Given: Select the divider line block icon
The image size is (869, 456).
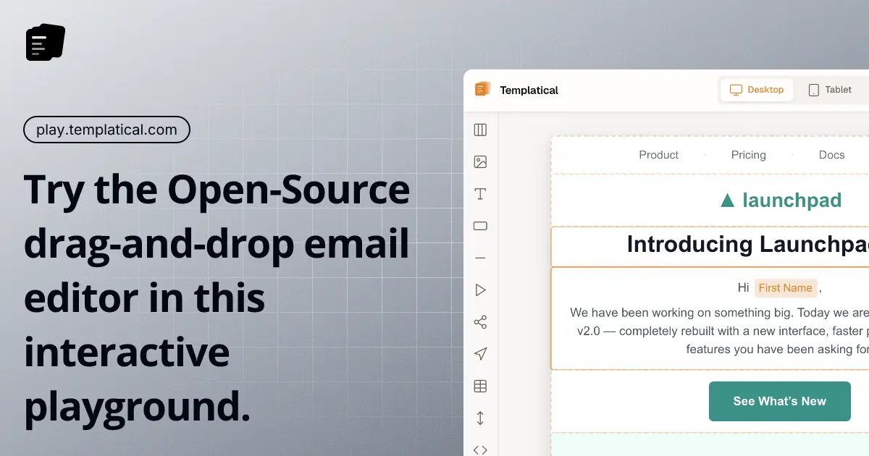Looking at the screenshot, I should click(x=480, y=258).
